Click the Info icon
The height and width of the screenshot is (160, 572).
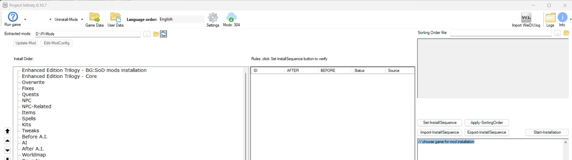click(x=562, y=17)
